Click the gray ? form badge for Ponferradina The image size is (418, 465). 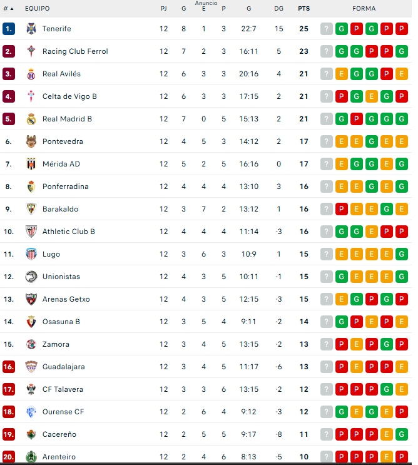(327, 187)
